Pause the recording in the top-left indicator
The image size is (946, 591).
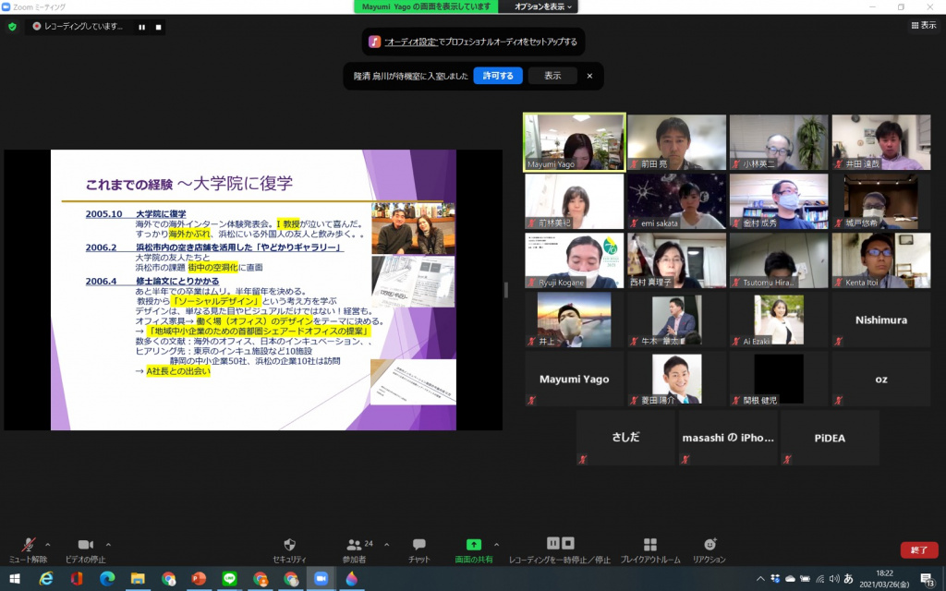(141, 27)
